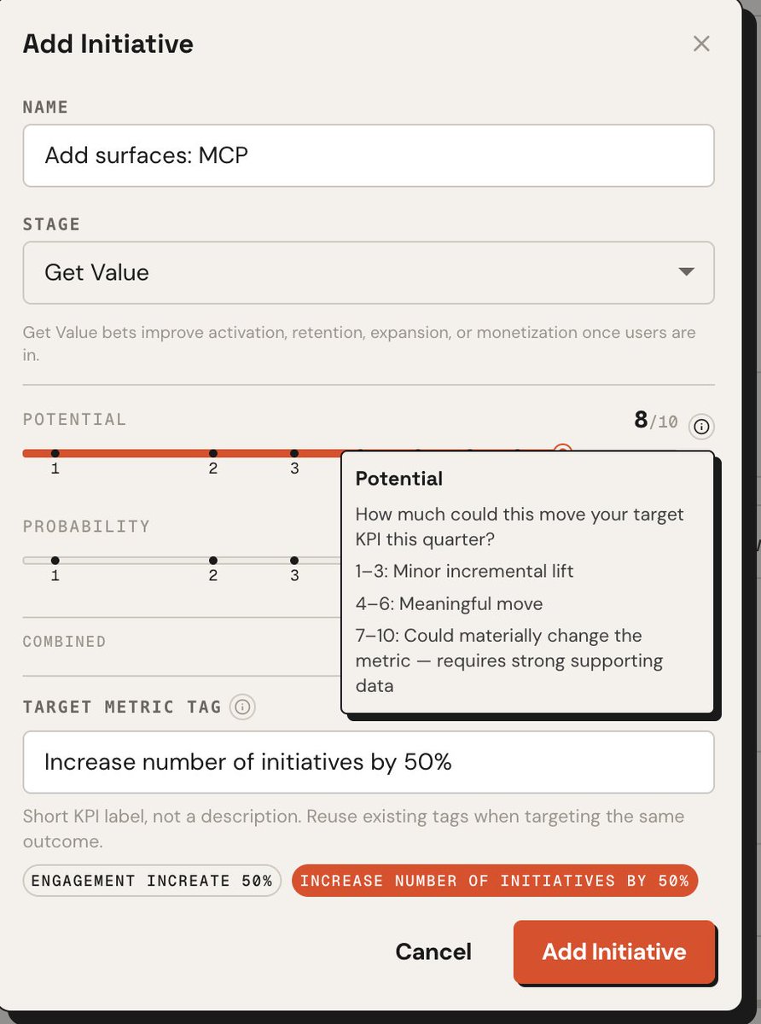This screenshot has height=1024, width=761.
Task: Set Probability slider to mark 1
Action: 55,561
